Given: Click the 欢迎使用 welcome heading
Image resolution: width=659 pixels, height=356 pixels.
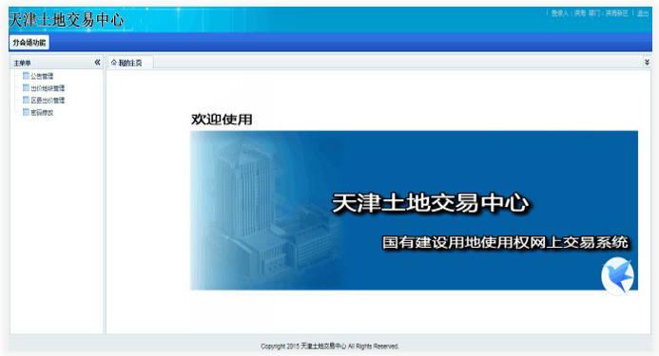Looking at the screenshot, I should point(222,120).
